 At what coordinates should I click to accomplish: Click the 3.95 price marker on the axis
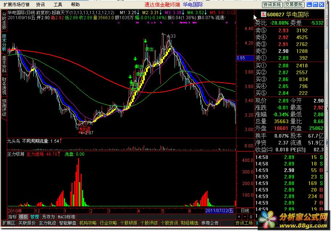click(x=245, y=58)
